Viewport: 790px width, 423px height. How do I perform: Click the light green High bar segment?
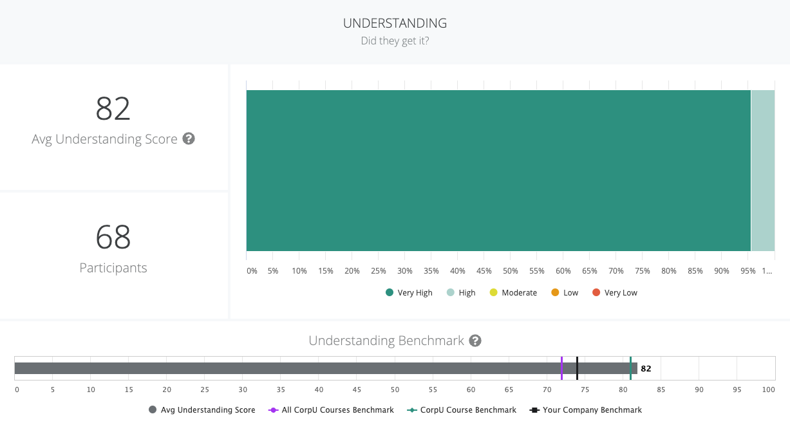762,171
